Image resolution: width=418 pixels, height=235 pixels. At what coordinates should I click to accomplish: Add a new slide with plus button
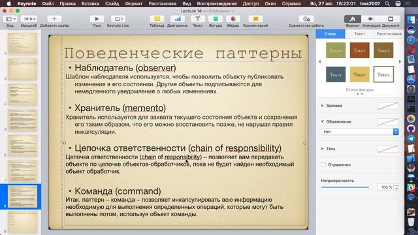pos(54,19)
